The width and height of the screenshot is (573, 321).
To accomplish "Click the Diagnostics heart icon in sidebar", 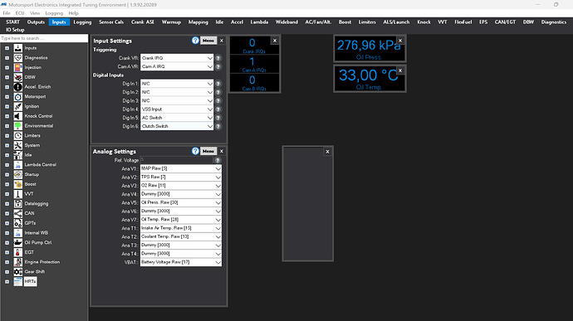I will (18, 58).
